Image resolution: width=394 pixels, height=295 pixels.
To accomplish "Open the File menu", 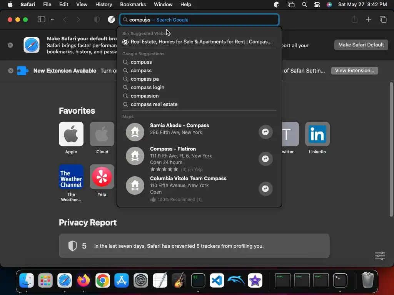I will 47,4.
